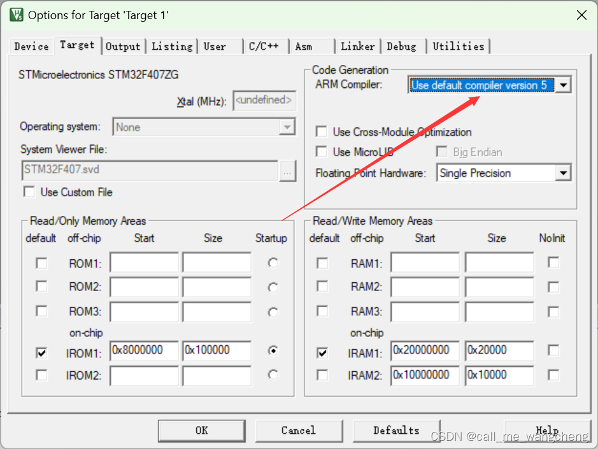598x449 pixels.
Task: Check the RAM2 default checkbox
Action: pos(322,287)
